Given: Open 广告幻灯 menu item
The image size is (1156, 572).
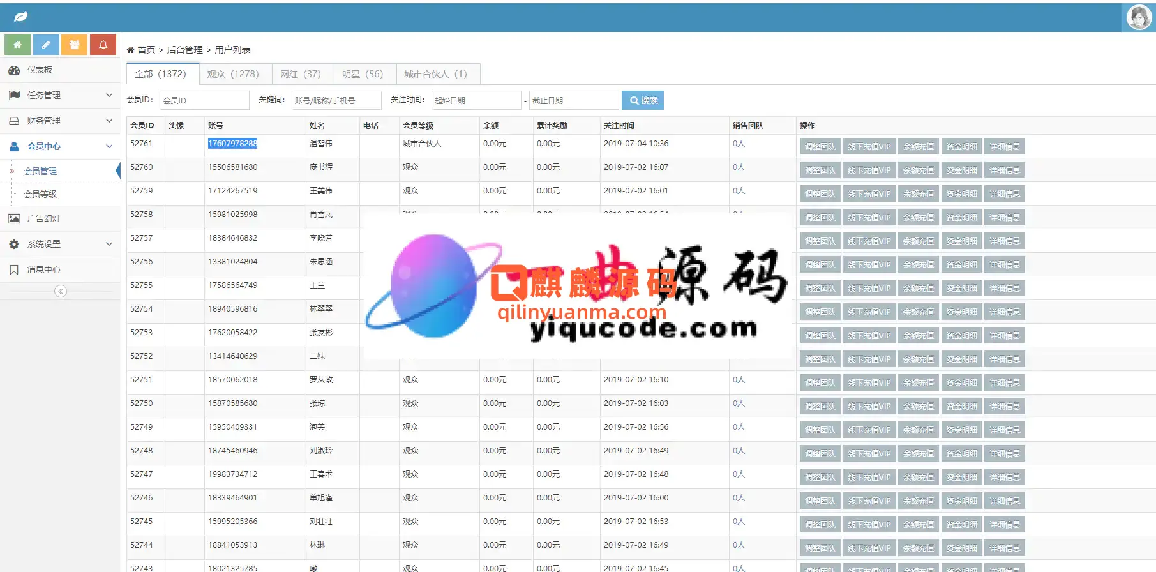Looking at the screenshot, I should click(x=60, y=218).
